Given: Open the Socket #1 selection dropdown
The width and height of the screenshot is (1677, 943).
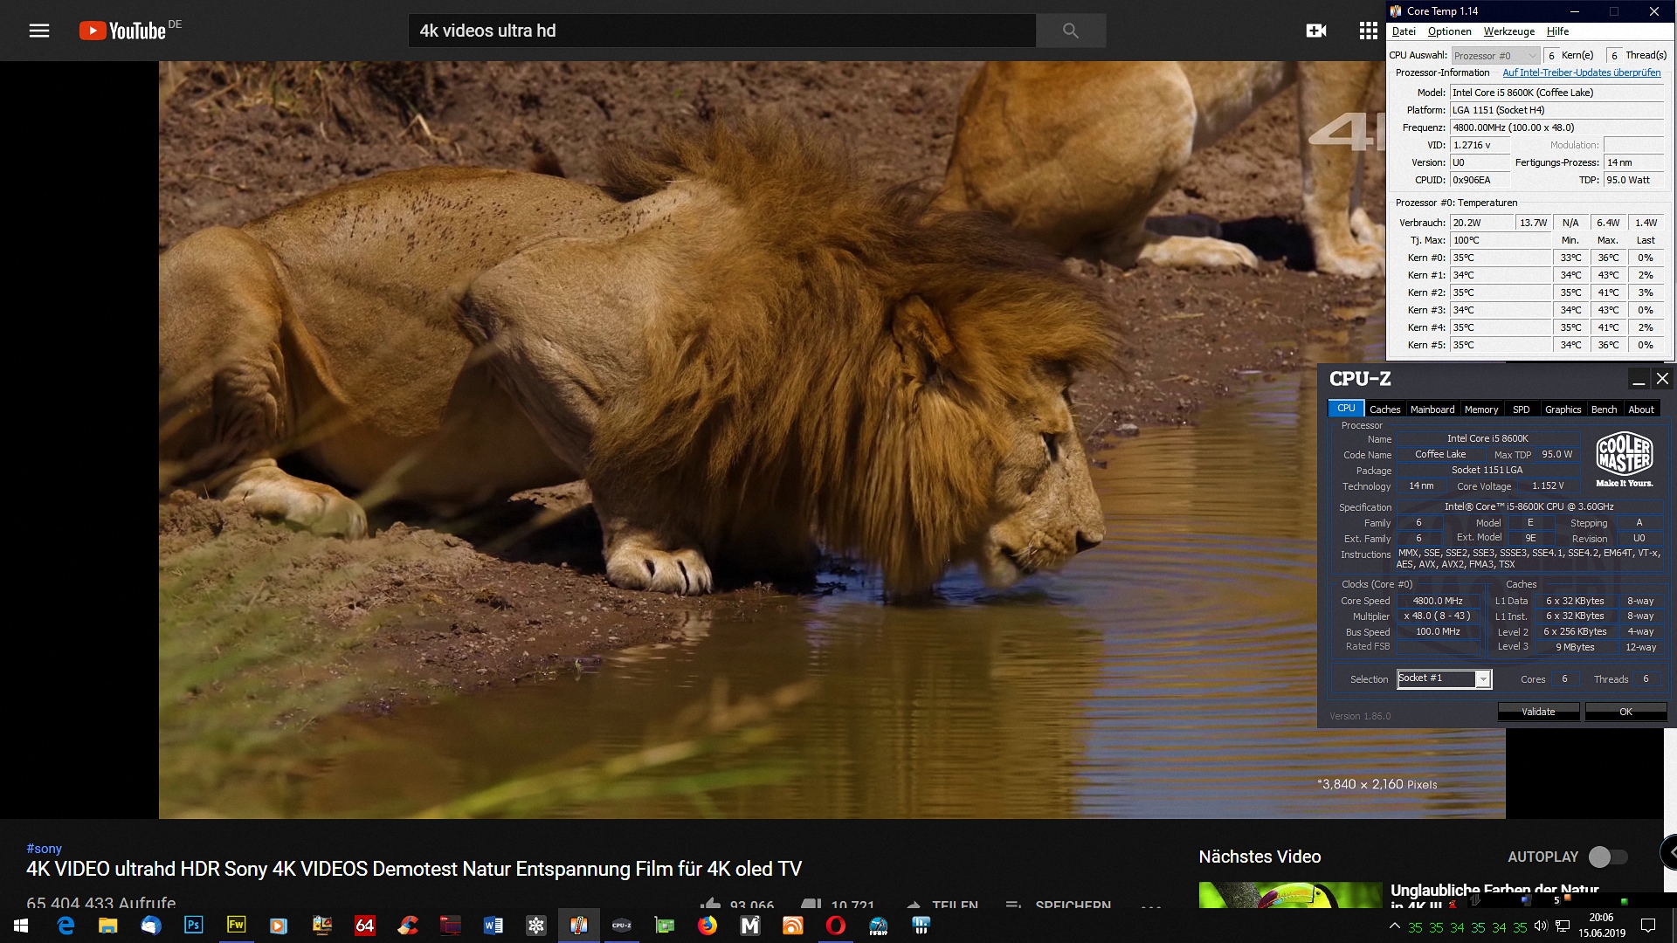Looking at the screenshot, I should coord(1482,679).
